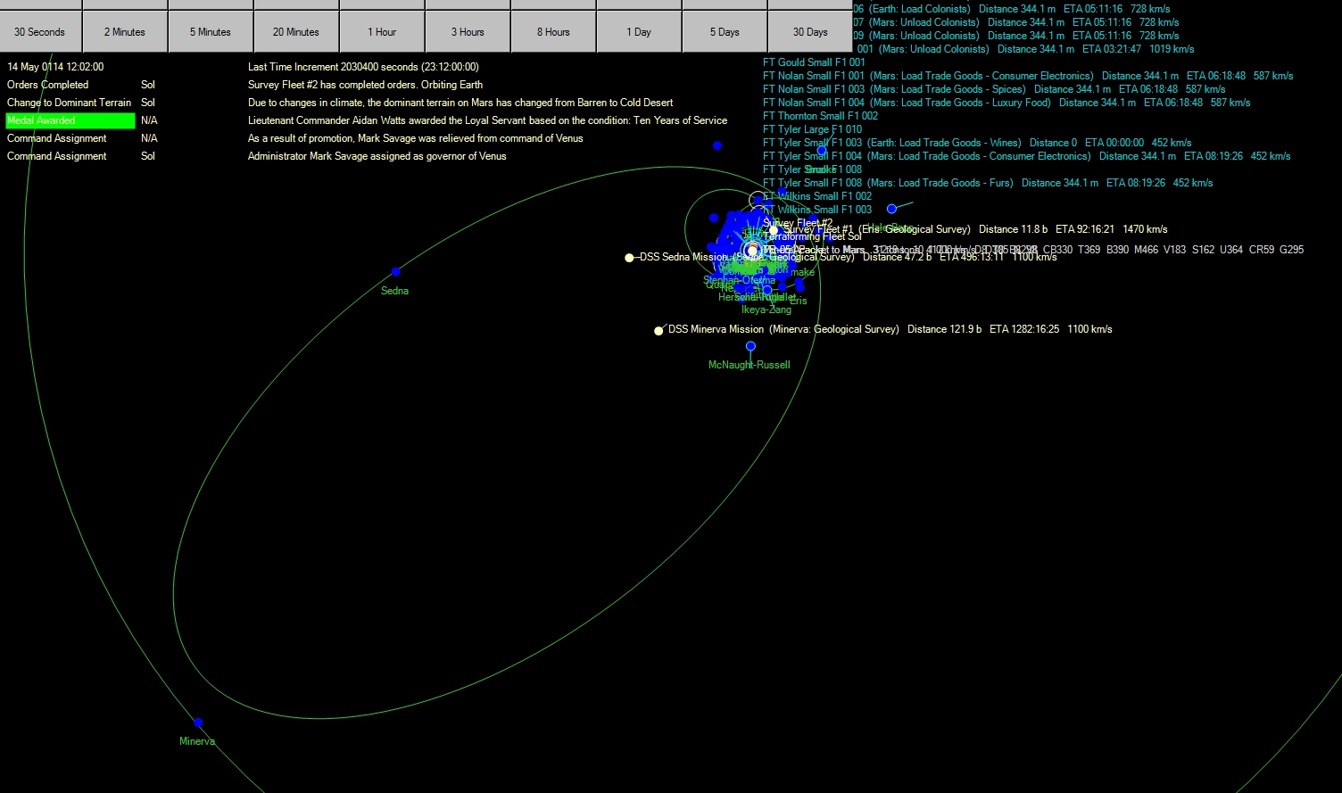Image resolution: width=1342 pixels, height=793 pixels.
Task: Select the 20 Minutes time increment
Action: tap(296, 32)
